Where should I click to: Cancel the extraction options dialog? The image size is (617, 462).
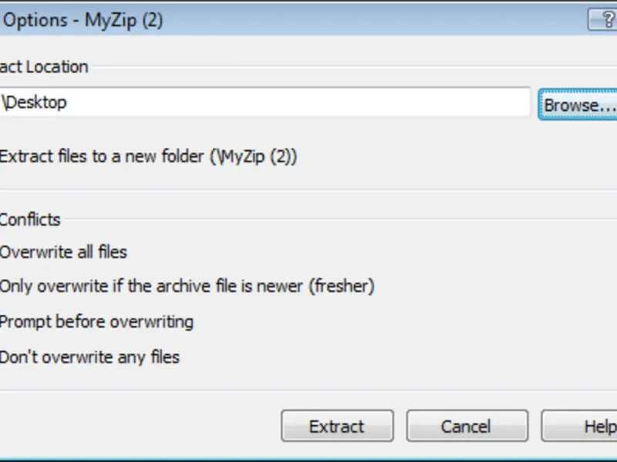click(467, 426)
